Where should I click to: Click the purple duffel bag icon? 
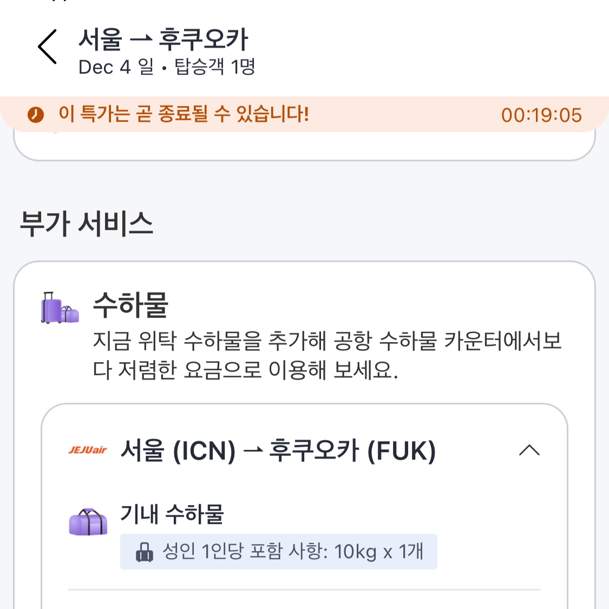point(88,522)
